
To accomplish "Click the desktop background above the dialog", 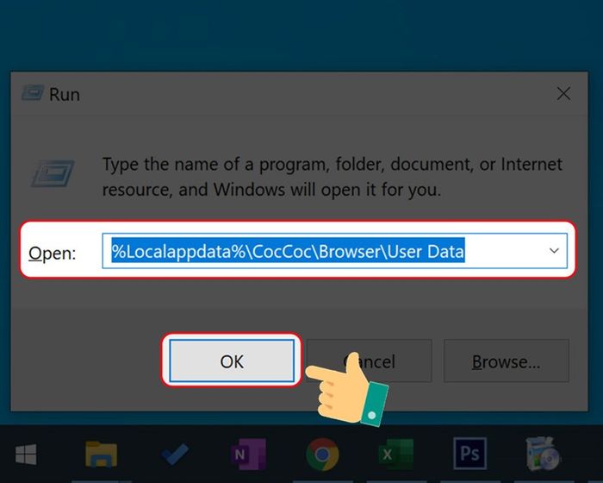I will pos(301,34).
